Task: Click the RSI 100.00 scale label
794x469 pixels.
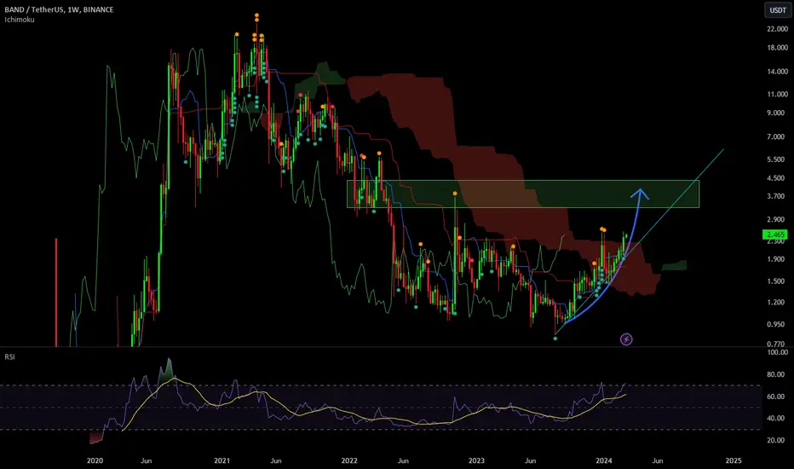Action: coord(777,352)
